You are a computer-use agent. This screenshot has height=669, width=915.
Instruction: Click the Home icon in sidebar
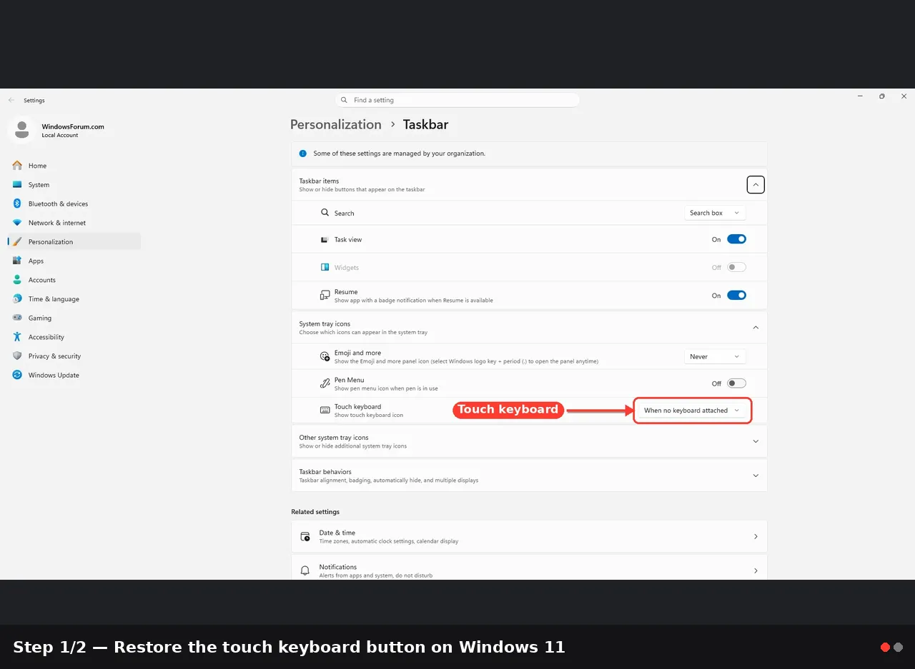coord(17,166)
